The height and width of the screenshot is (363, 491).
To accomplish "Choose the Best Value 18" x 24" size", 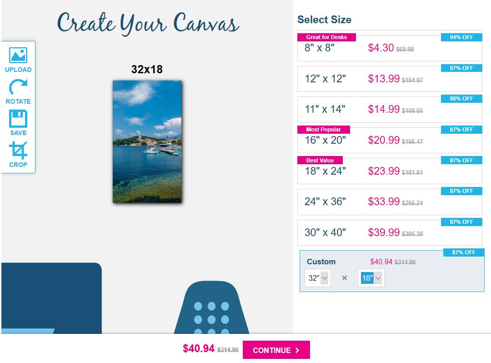I will click(390, 171).
